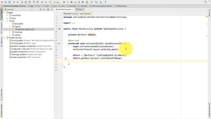The width and height of the screenshot is (211, 119).
Task: Click the lightbulb intention icon on line 19
Action: 66,59
